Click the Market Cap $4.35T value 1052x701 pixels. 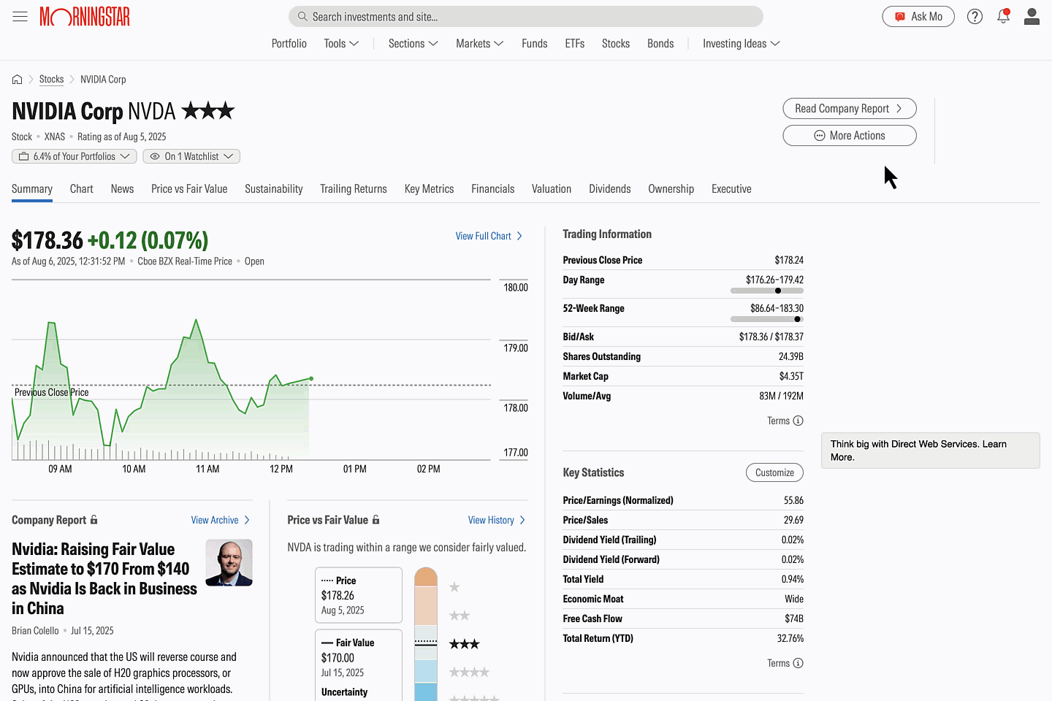(x=791, y=376)
